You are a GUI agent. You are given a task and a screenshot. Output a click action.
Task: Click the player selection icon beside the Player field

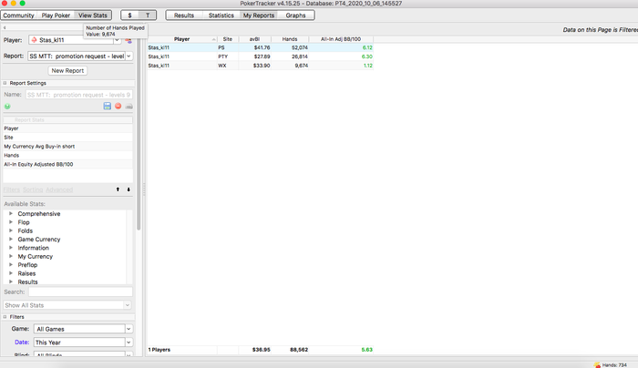click(129, 40)
